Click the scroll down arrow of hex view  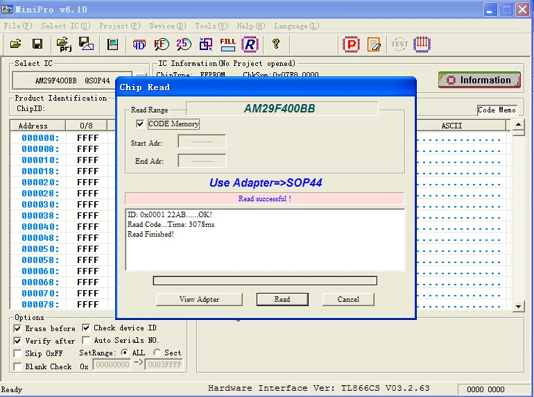(518, 307)
